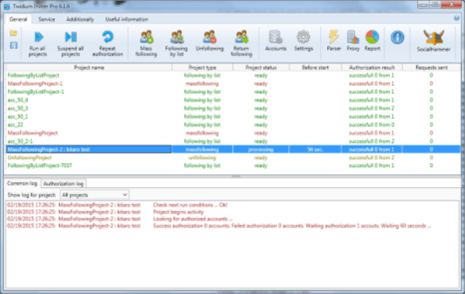Click the Suspend all projects icon
The width and height of the screenshot is (465, 294).
pyautogui.click(x=71, y=37)
